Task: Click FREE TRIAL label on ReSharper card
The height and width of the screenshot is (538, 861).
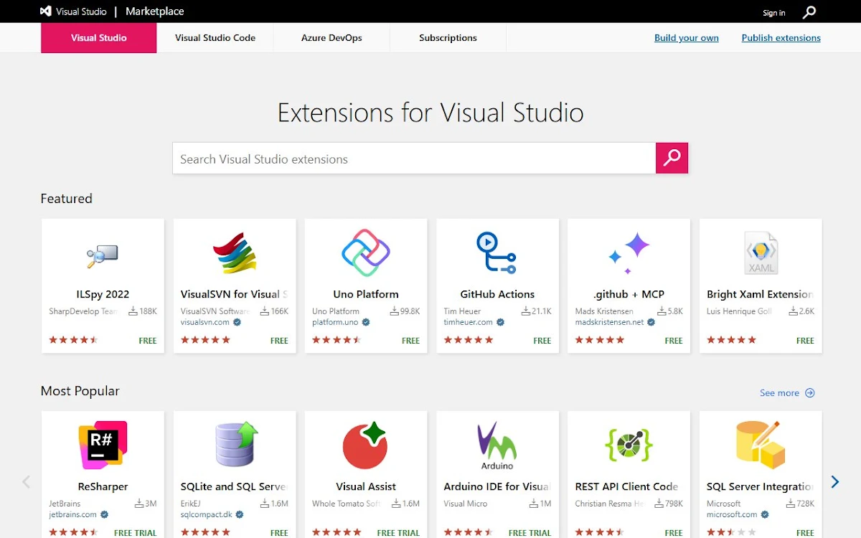Action: (135, 533)
